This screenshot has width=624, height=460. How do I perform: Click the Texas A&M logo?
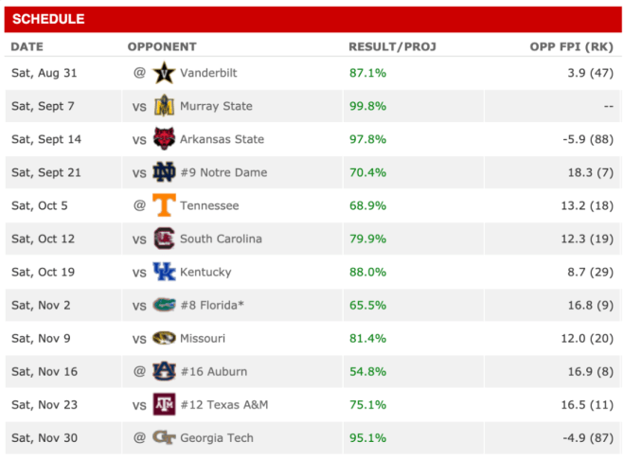pyautogui.click(x=165, y=404)
